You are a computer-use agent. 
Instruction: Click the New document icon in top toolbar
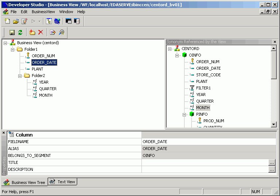(x=7, y=21)
